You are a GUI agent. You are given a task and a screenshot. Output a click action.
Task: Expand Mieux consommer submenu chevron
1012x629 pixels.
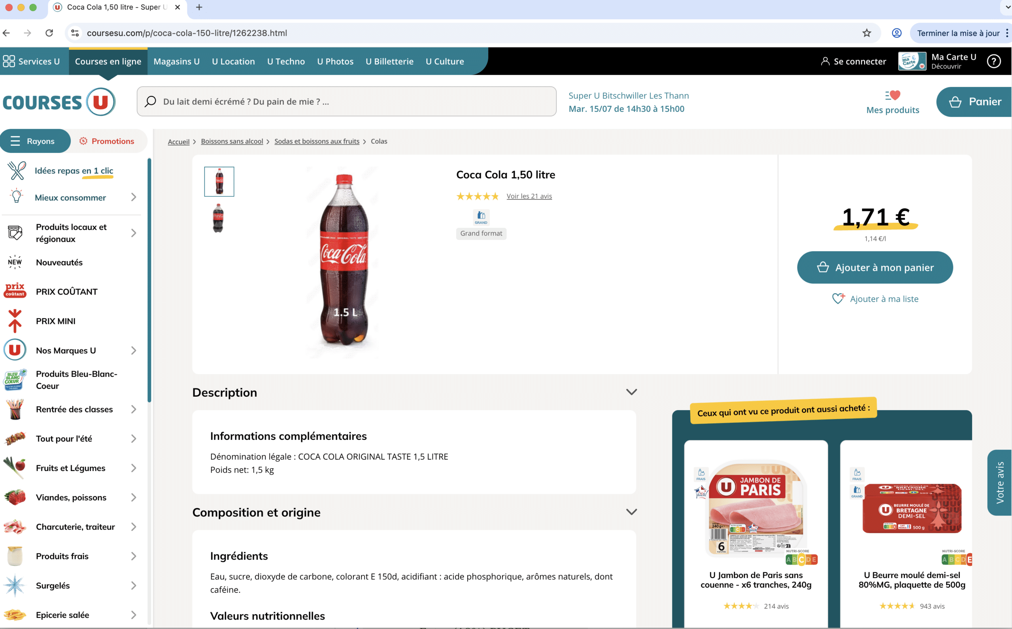tap(134, 197)
